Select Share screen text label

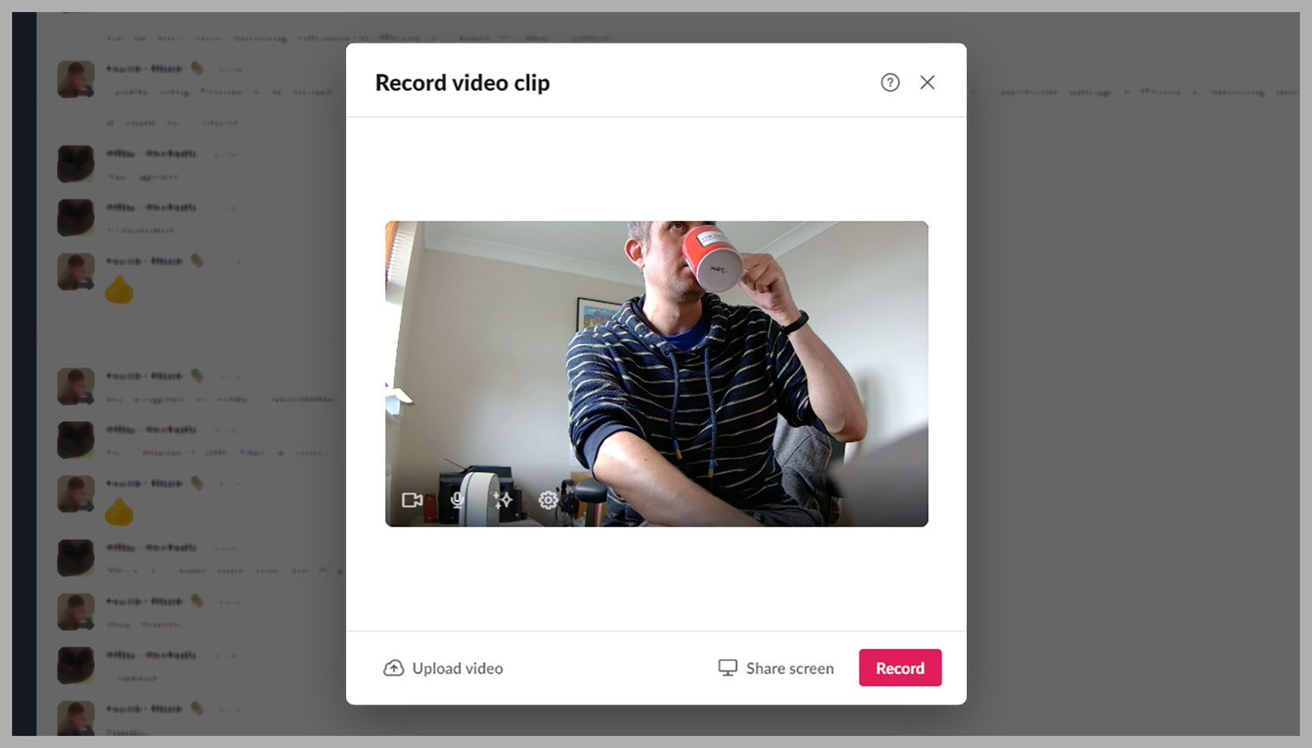click(x=790, y=669)
